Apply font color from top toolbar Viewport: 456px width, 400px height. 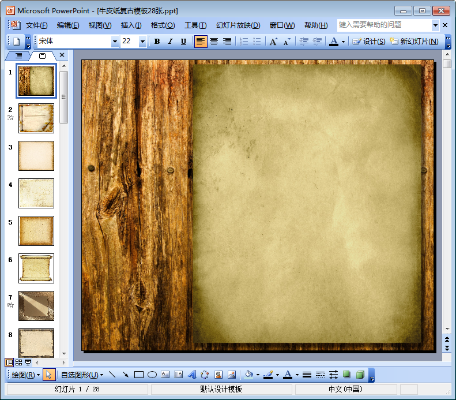[x=334, y=42]
